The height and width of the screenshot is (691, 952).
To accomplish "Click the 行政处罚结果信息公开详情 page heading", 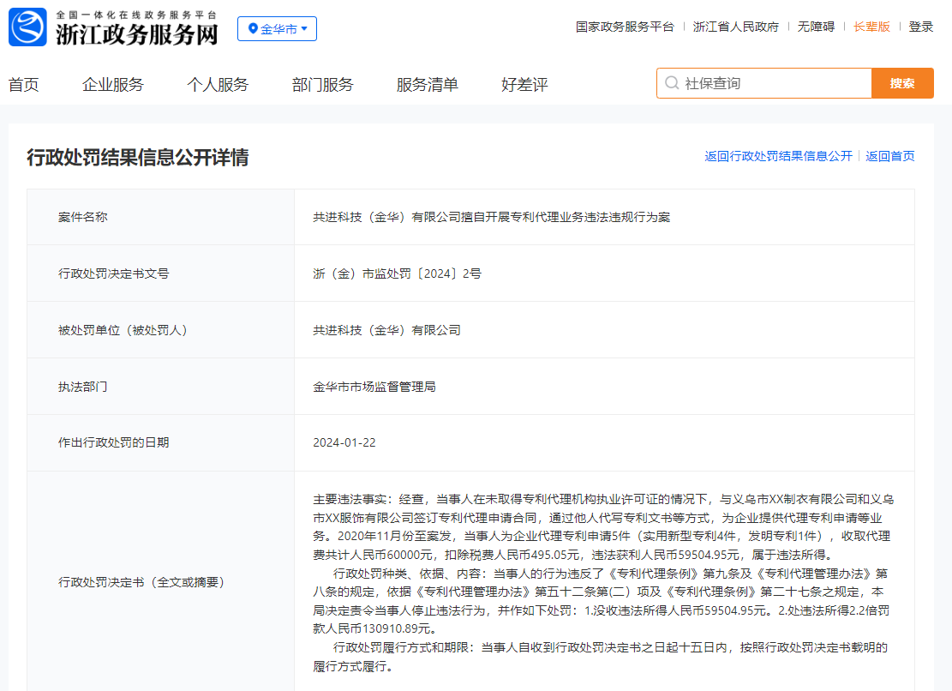I will tap(138, 158).
